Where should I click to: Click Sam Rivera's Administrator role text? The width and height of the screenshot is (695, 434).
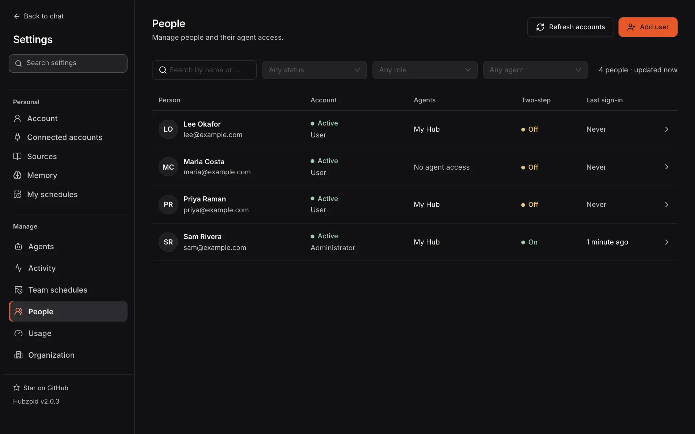click(x=333, y=248)
